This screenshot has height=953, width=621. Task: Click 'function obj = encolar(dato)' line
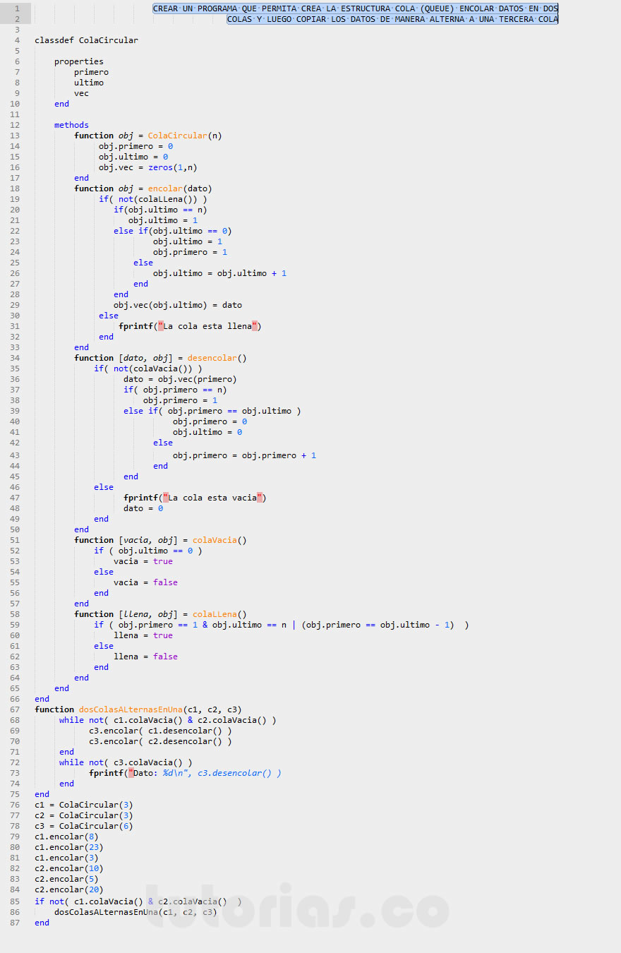point(143,188)
